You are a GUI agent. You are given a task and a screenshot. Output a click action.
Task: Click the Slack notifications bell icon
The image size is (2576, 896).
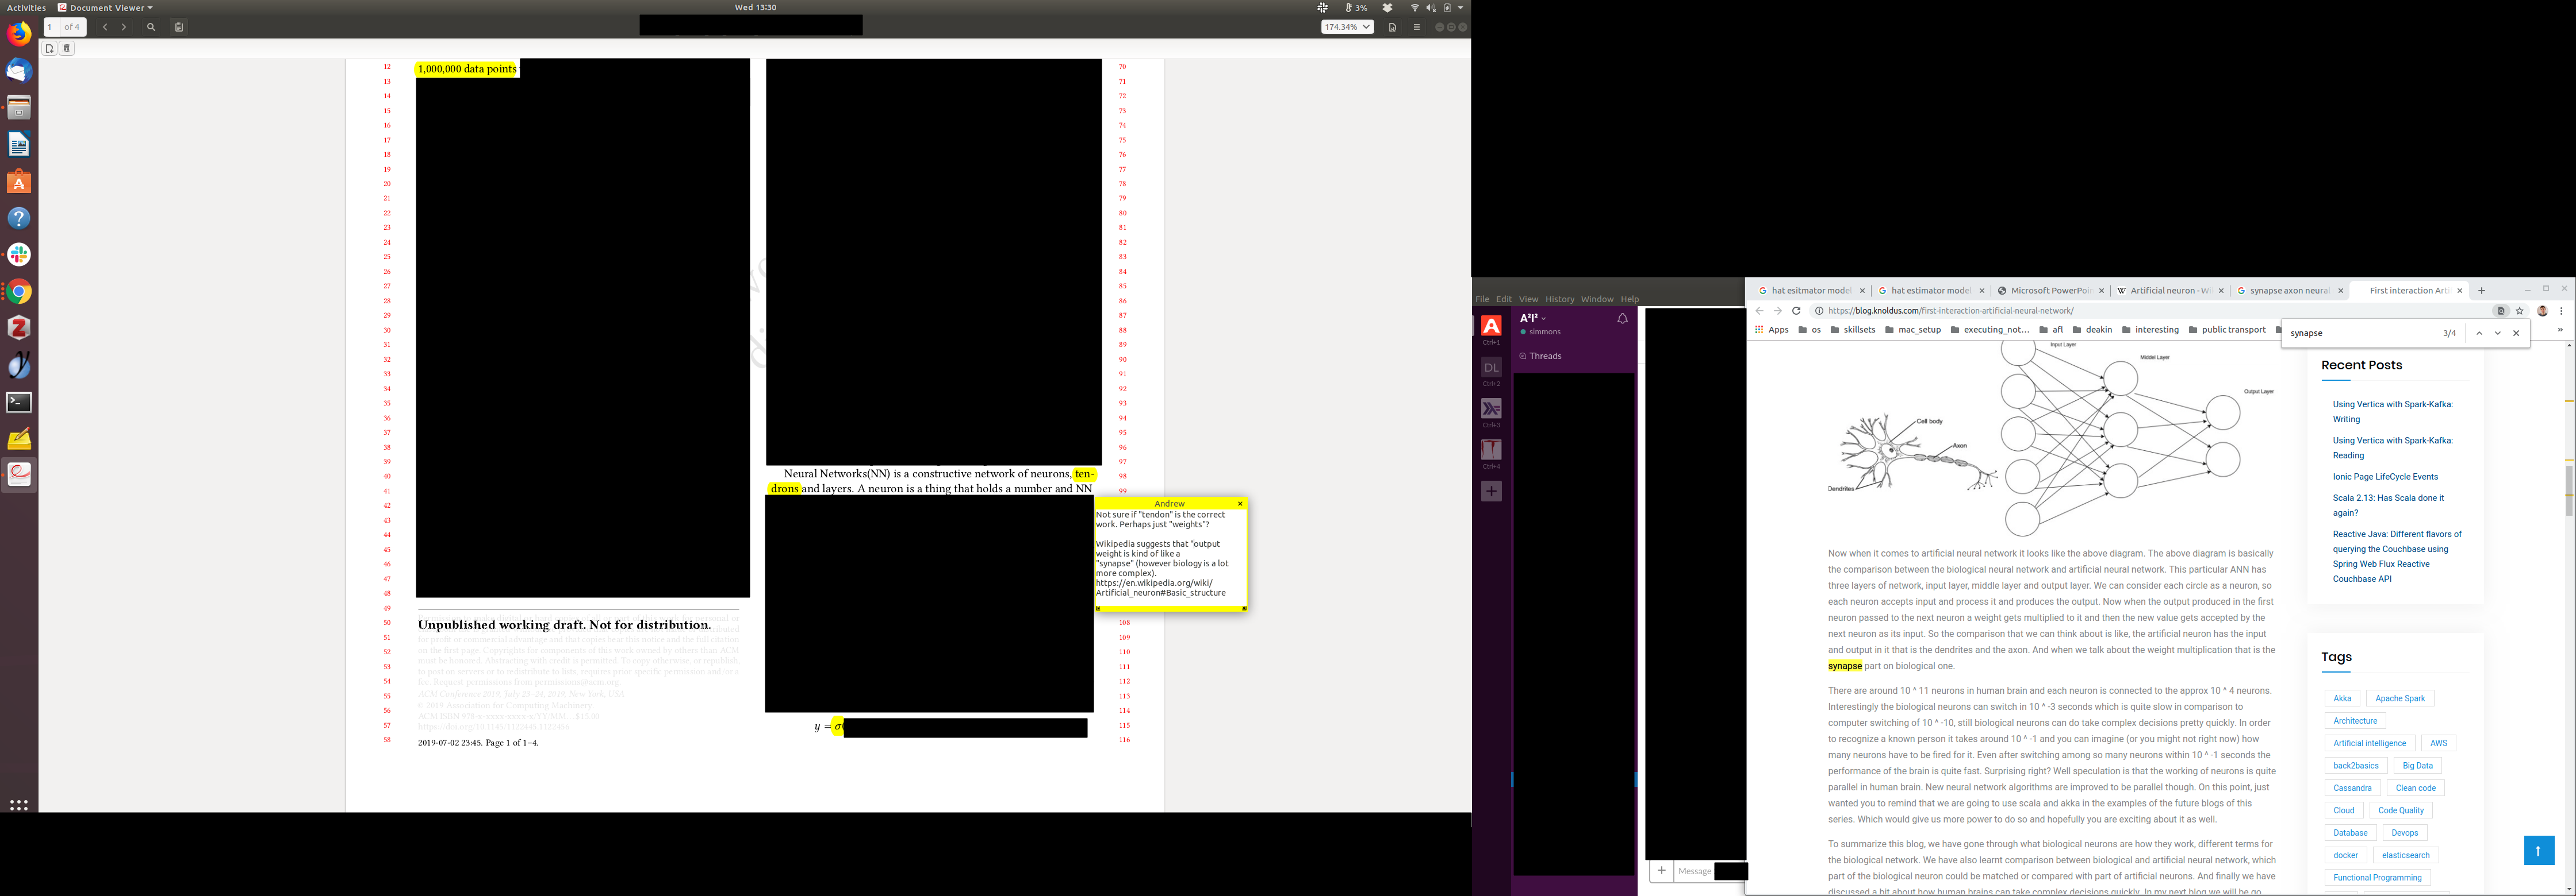pos(1622,319)
